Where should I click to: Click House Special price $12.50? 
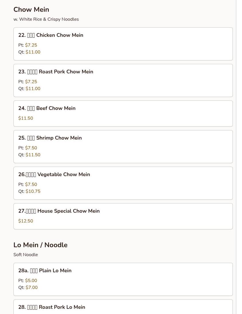pos(26,221)
